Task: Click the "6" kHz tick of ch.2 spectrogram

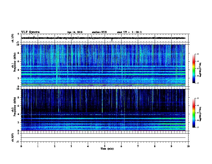Action: click(x=19, y=106)
